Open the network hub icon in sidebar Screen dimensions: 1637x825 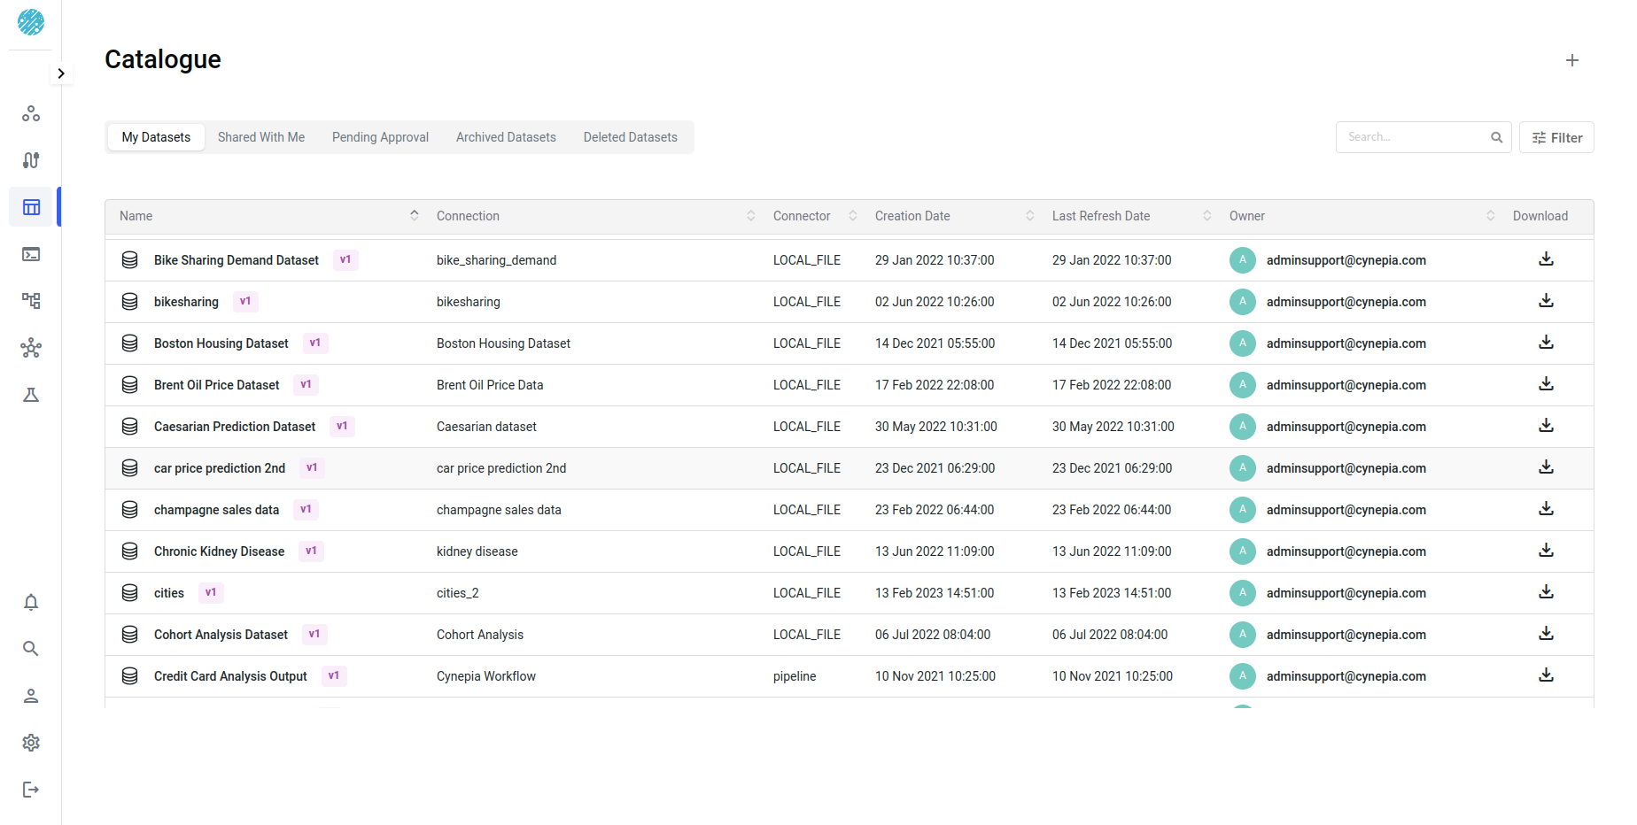tap(31, 348)
